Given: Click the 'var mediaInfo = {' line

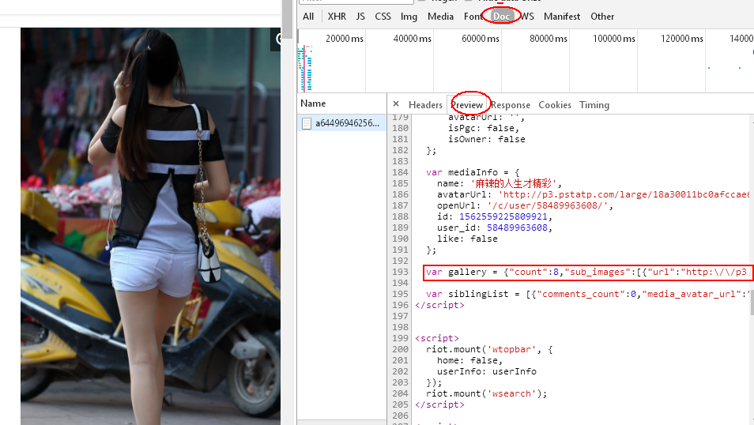Looking at the screenshot, I should (x=472, y=172).
